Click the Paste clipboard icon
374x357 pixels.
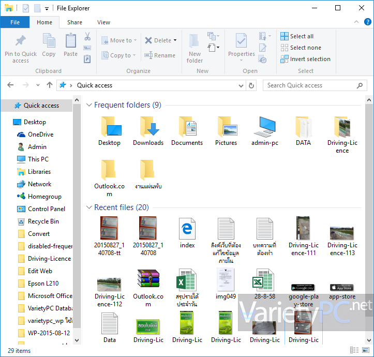tap(70, 40)
